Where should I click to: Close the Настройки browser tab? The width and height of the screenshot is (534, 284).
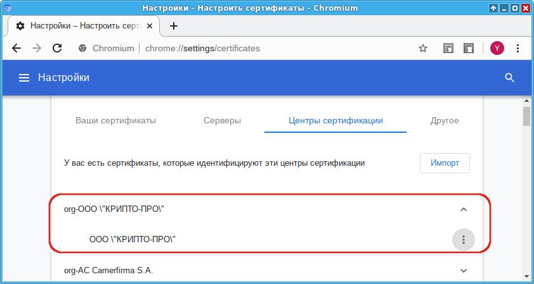click(148, 26)
